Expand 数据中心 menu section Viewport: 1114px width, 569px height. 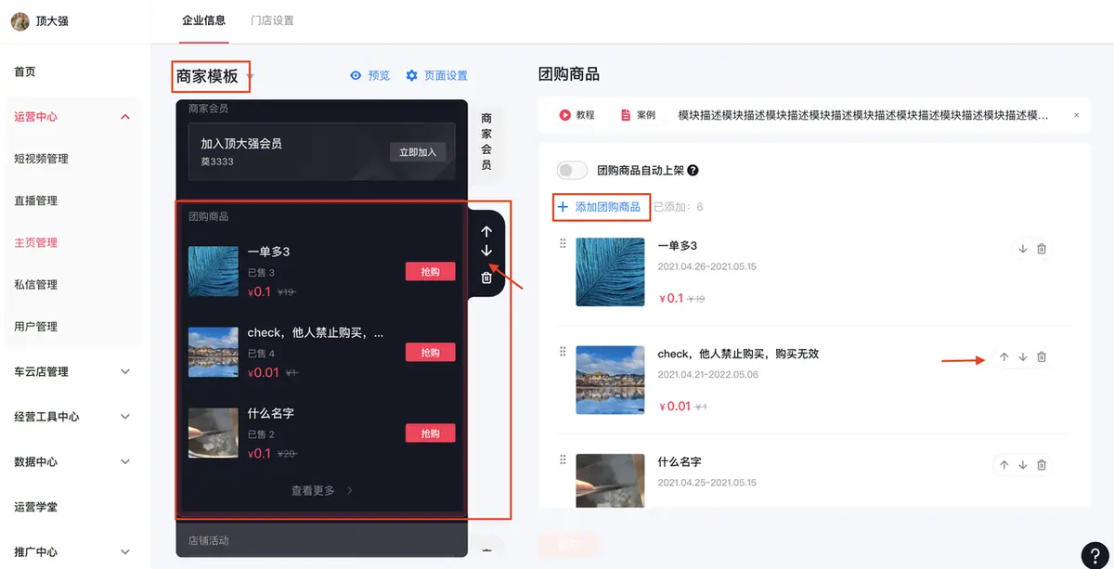coord(125,461)
